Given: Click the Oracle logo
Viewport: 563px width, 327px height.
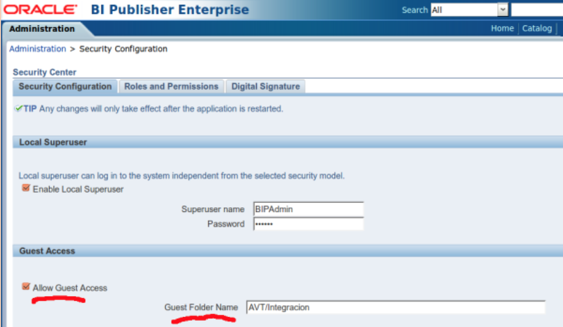Looking at the screenshot, I should (x=40, y=10).
